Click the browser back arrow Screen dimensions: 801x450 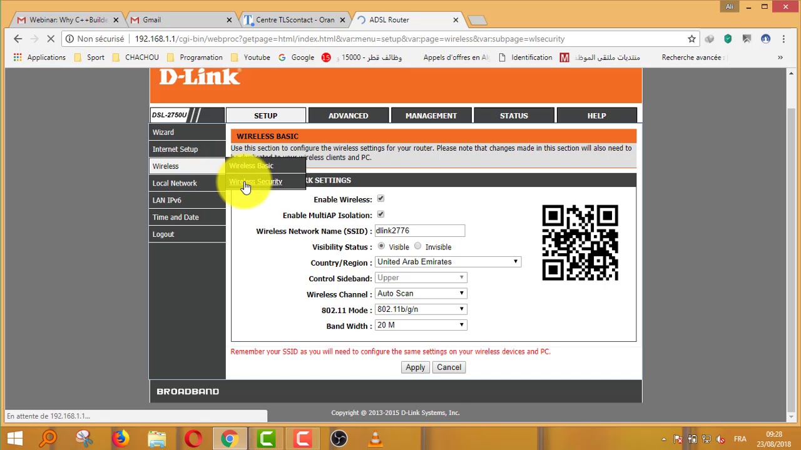[x=18, y=39]
